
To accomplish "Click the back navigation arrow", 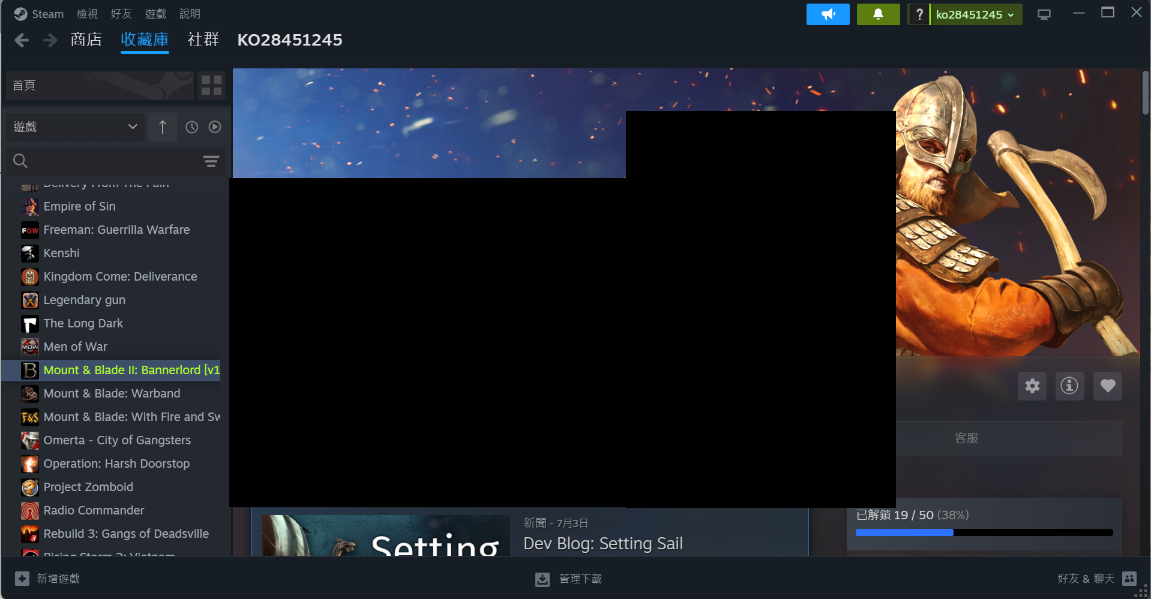I will point(22,40).
